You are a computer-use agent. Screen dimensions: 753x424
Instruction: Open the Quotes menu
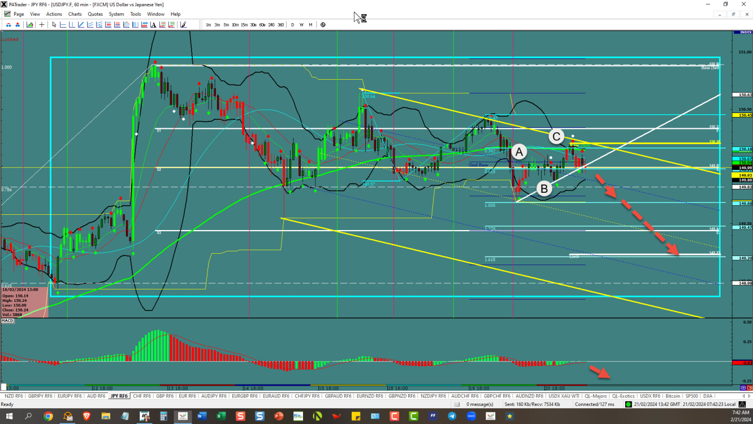(96, 14)
